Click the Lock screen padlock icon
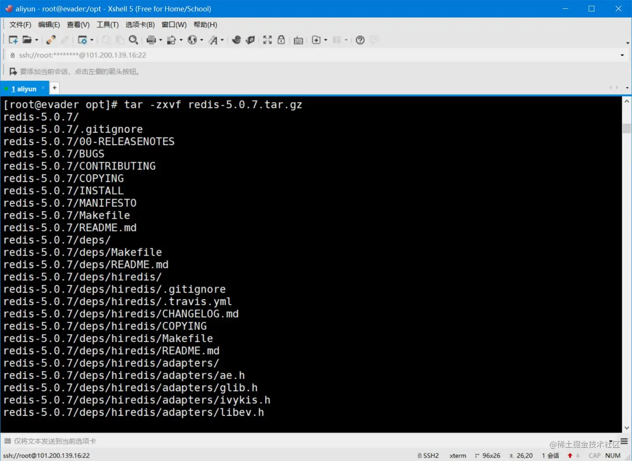Screen dimensions: 632x461 [x=281, y=40]
